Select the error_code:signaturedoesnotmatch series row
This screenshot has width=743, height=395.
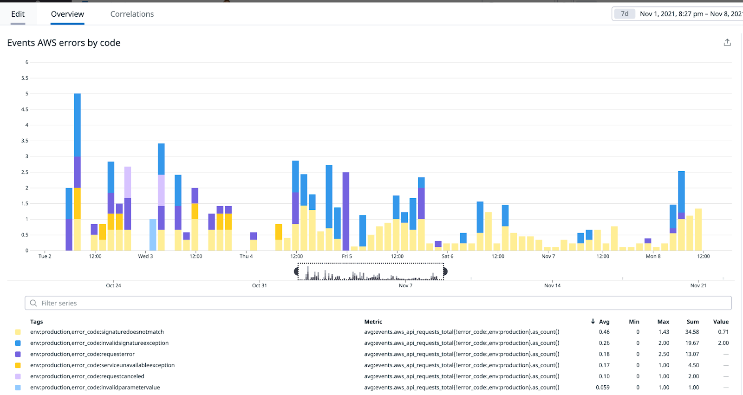[x=373, y=332]
